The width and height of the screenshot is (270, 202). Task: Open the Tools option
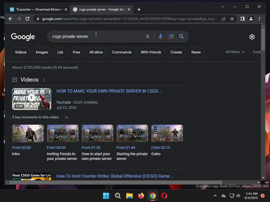click(257, 52)
